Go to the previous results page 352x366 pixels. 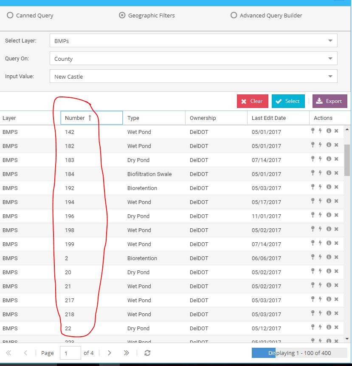coord(25,353)
